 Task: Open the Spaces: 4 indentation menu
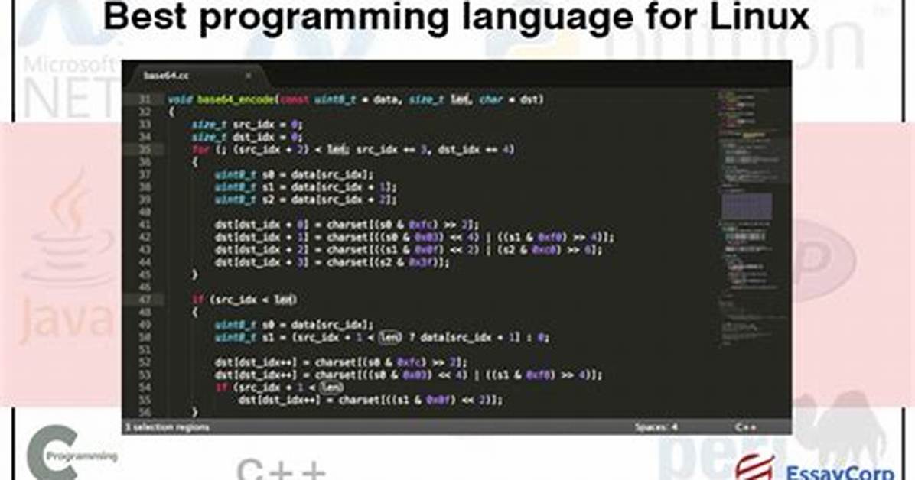pyautogui.click(x=656, y=427)
